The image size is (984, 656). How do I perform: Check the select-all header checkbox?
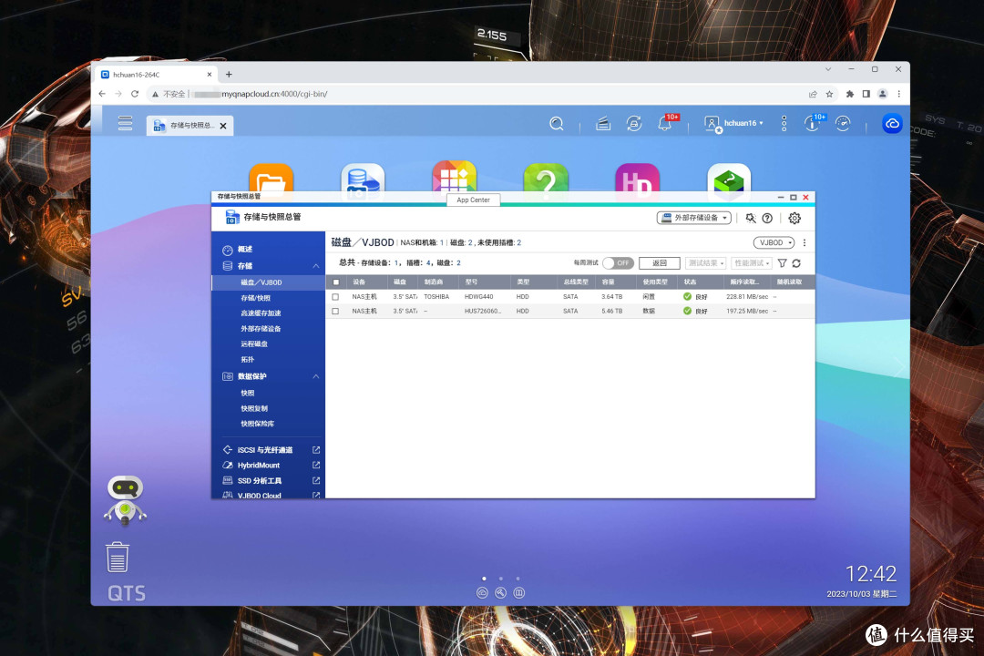pyautogui.click(x=335, y=282)
